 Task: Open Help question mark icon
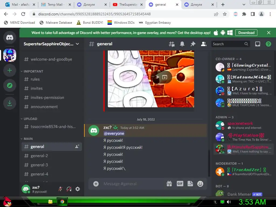coord(268,44)
